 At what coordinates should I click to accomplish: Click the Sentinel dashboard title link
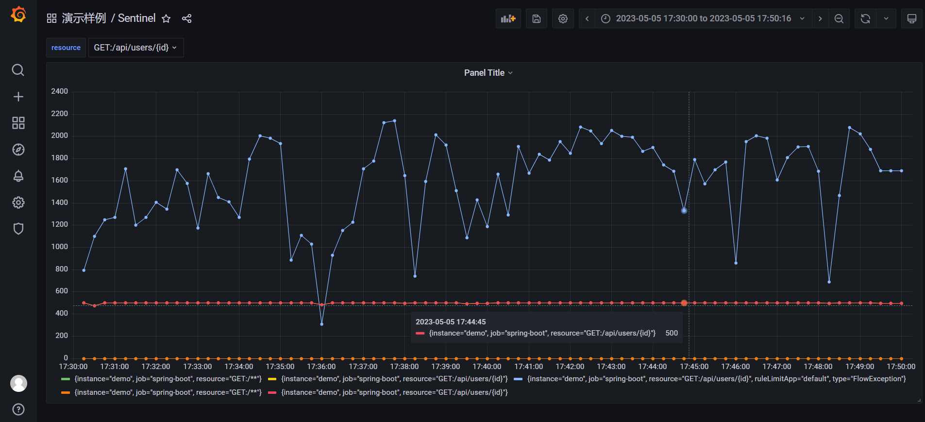tap(136, 18)
